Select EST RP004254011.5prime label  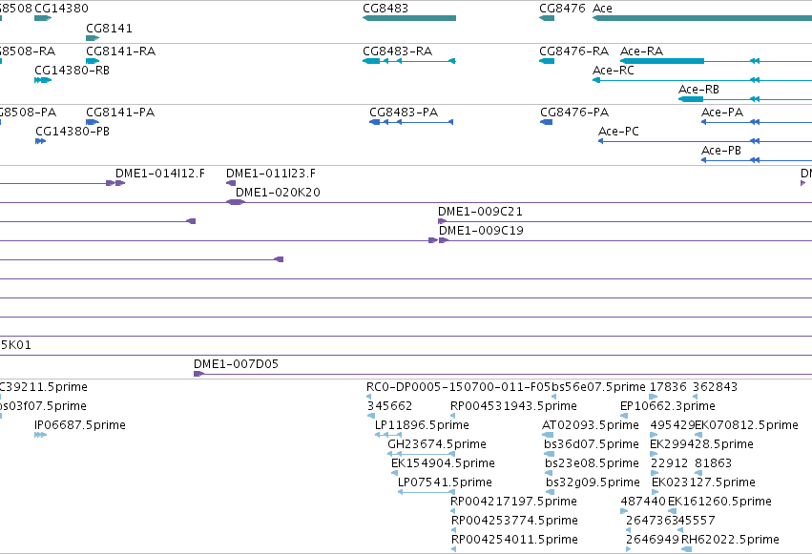coord(514,540)
